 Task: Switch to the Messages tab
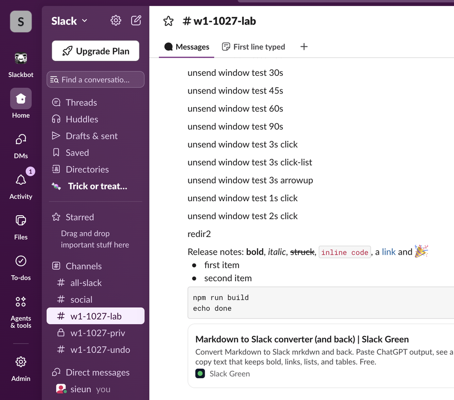point(187,47)
